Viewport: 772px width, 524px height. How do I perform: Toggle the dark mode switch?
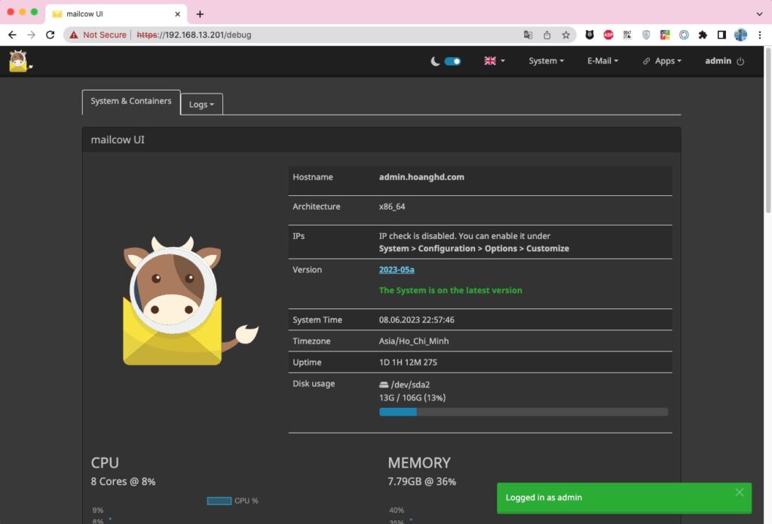click(x=452, y=61)
